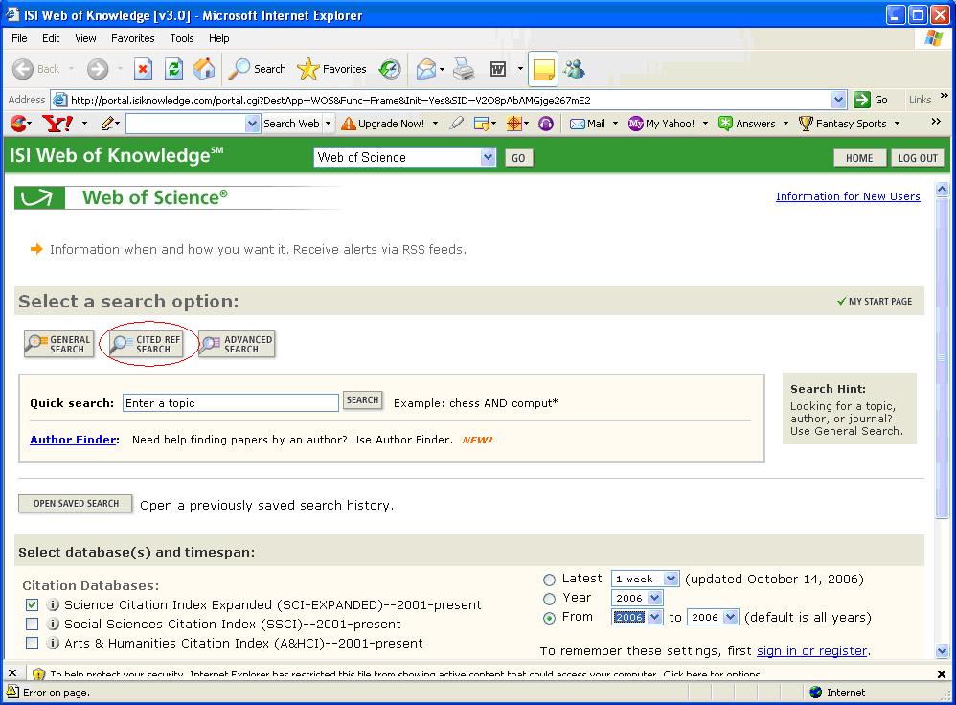
Task: Open the '1 week' Latest dropdown
Action: click(x=671, y=579)
